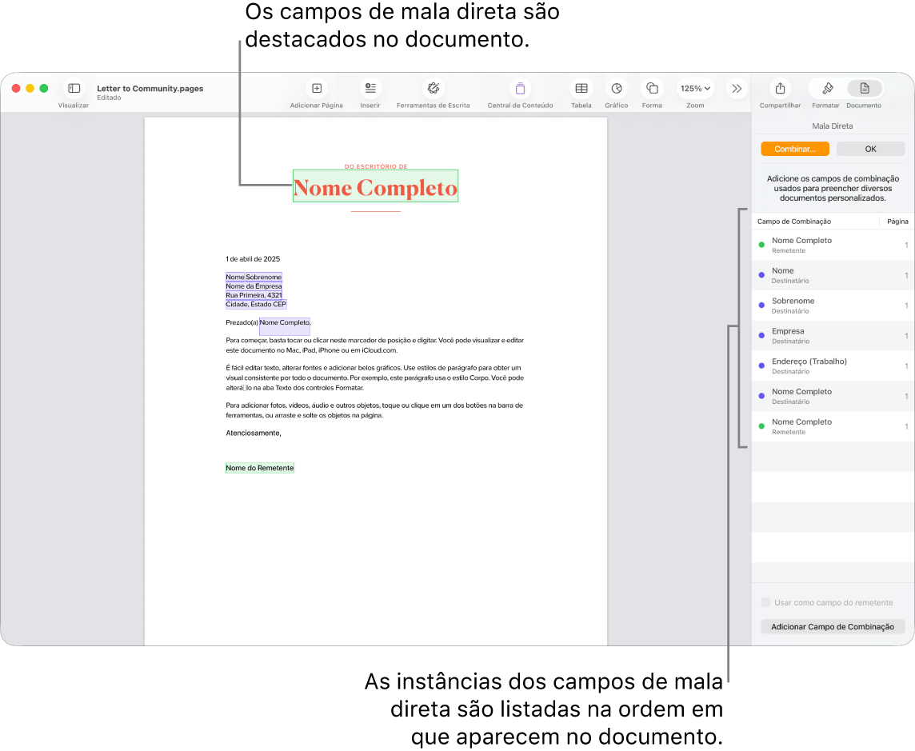Click the Página column header

[x=897, y=222]
